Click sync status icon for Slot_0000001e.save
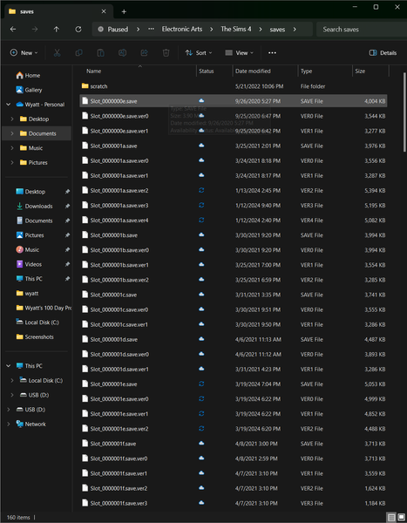407x523 pixels. [x=201, y=384]
